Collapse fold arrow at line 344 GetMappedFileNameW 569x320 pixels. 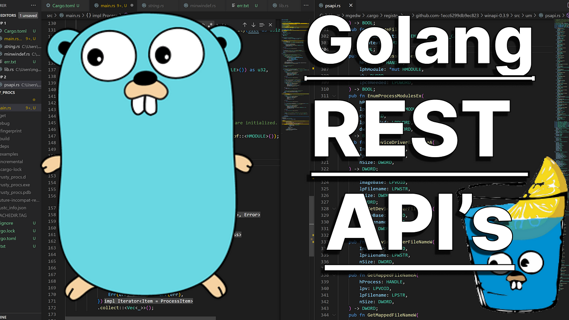(334, 315)
